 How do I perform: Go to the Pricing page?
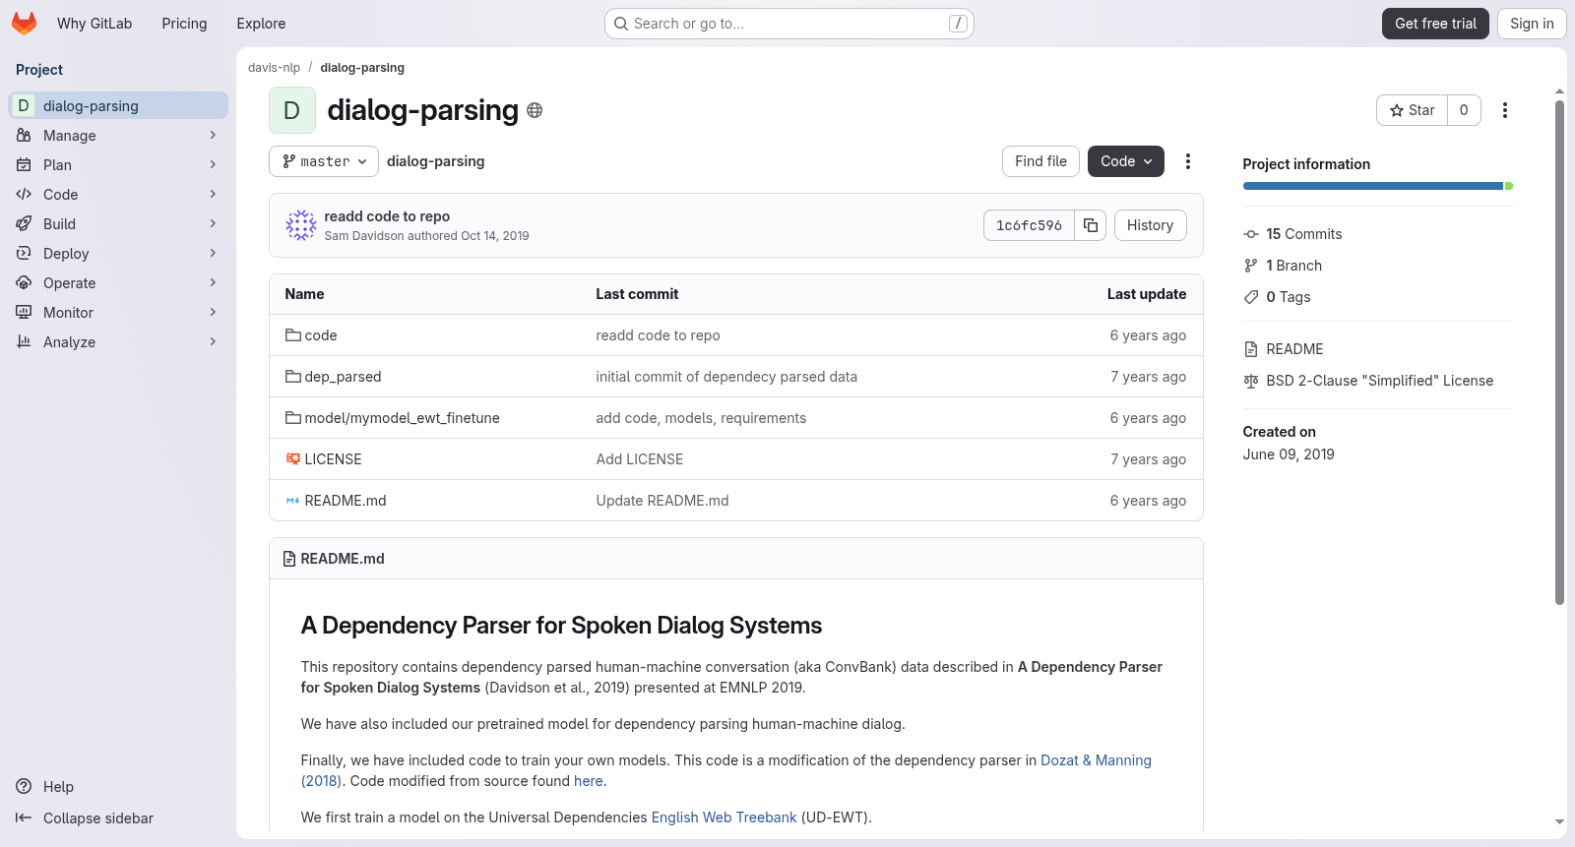click(x=184, y=24)
